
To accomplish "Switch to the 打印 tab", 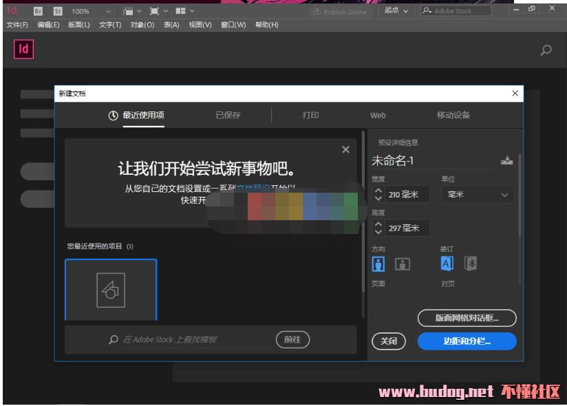I will click(310, 115).
